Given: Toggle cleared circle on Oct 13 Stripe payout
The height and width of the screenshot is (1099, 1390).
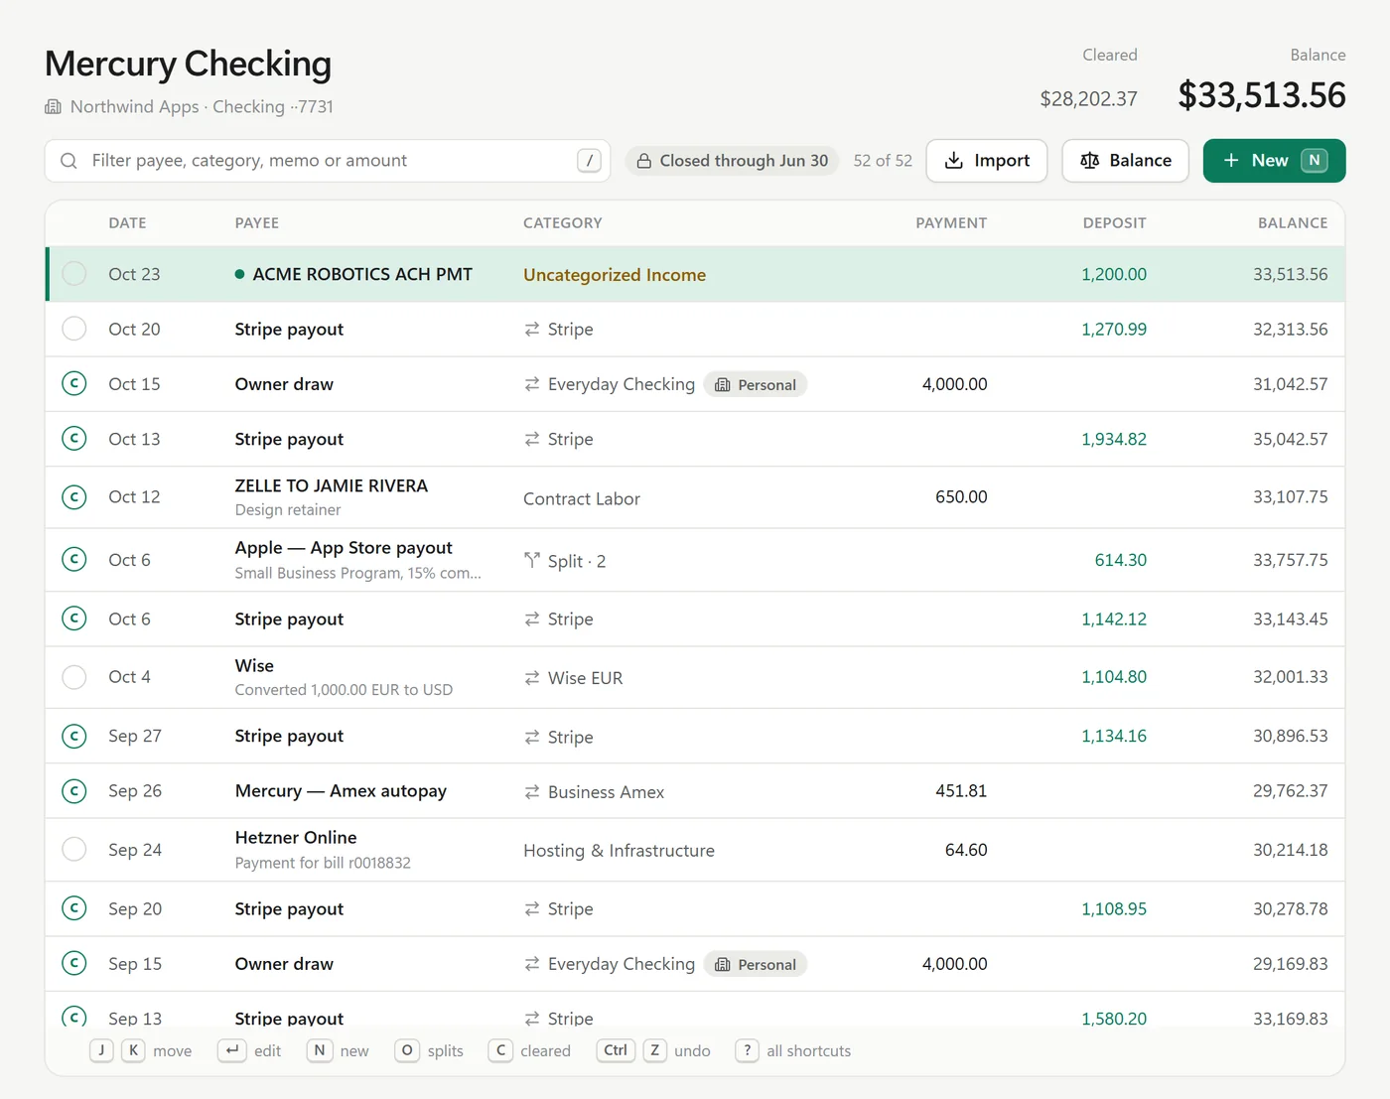Looking at the screenshot, I should (x=74, y=438).
